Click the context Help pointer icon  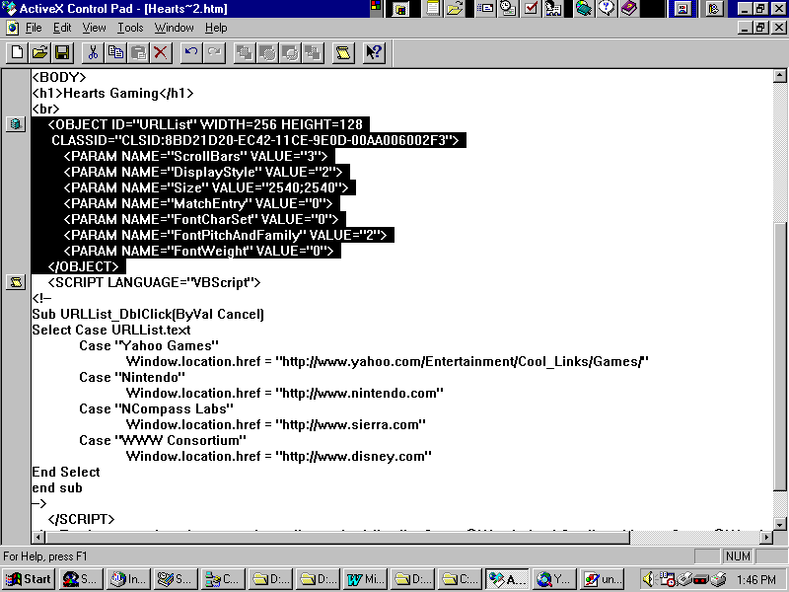pos(374,52)
